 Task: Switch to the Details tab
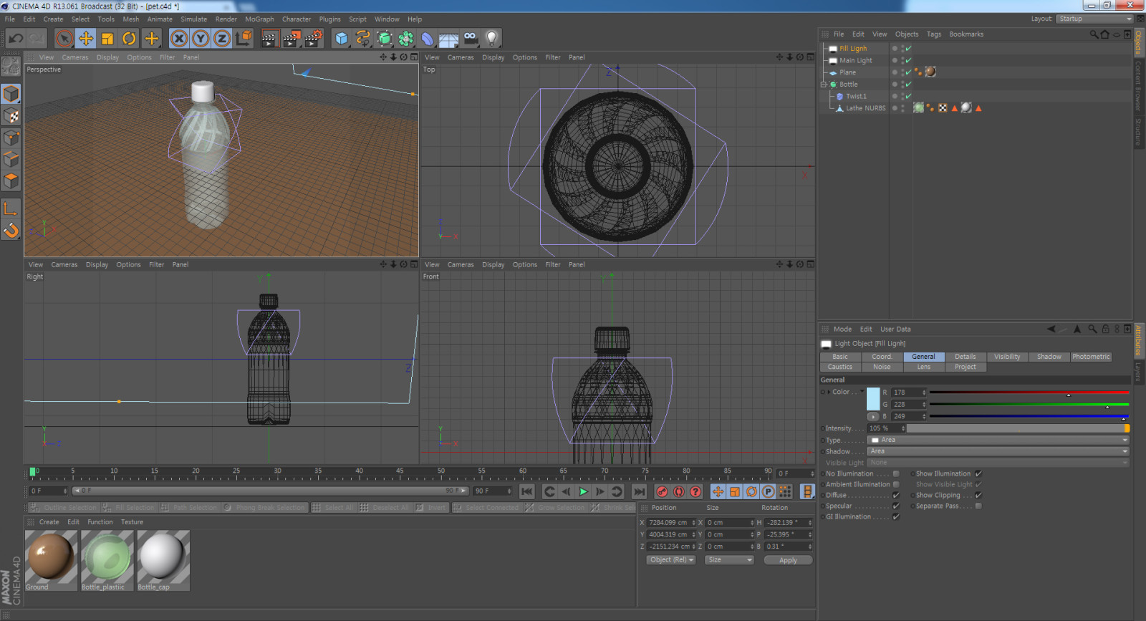[965, 357]
